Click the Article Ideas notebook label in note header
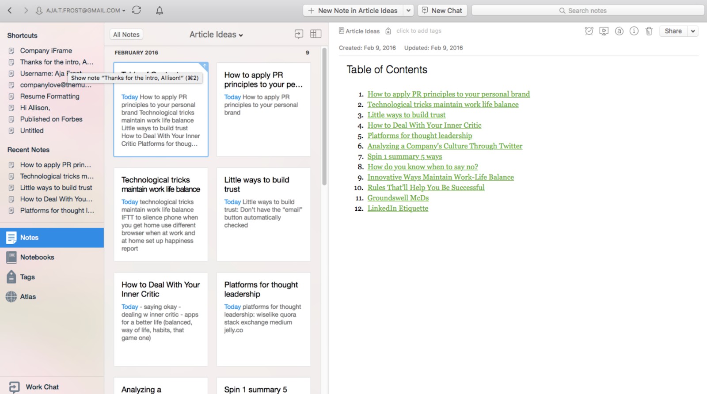 click(x=359, y=31)
